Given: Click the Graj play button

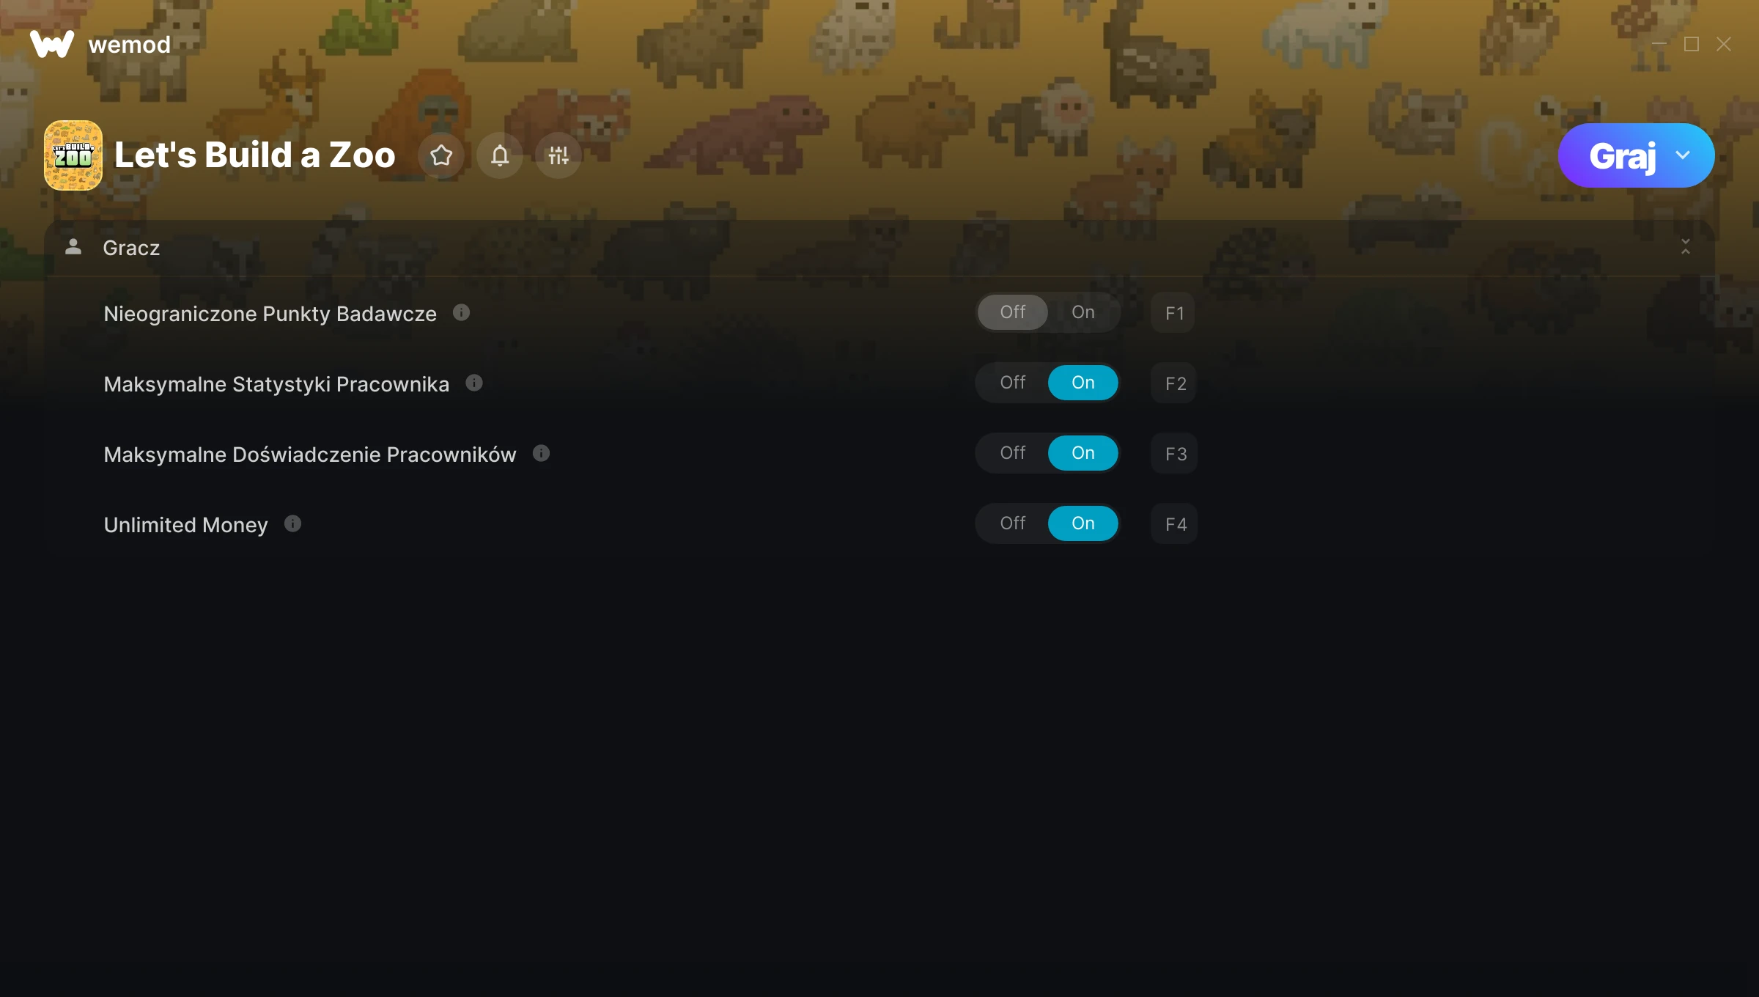Looking at the screenshot, I should 1622,155.
